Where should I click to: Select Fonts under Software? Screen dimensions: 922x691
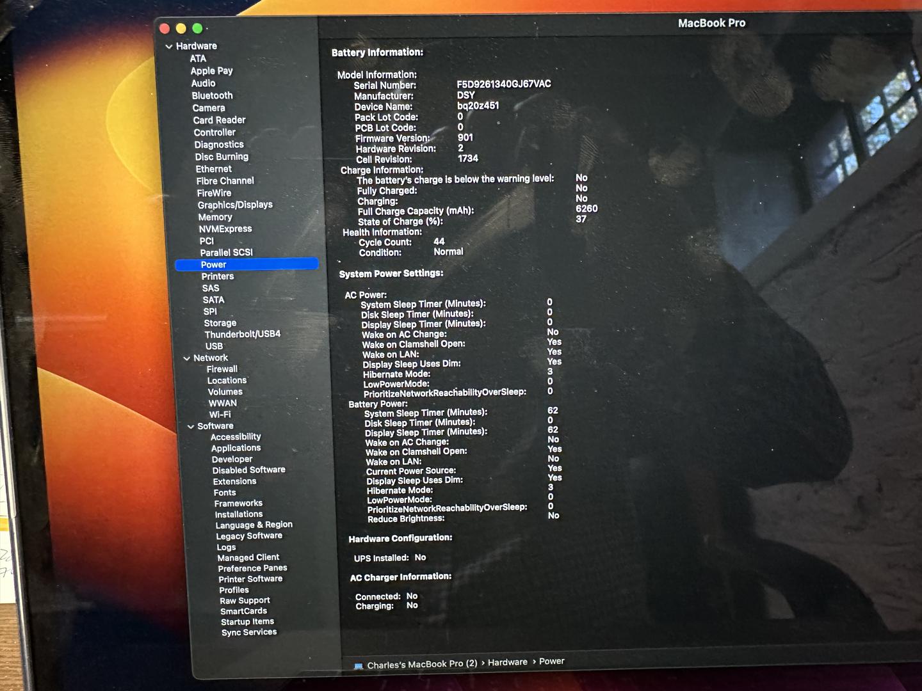[225, 493]
